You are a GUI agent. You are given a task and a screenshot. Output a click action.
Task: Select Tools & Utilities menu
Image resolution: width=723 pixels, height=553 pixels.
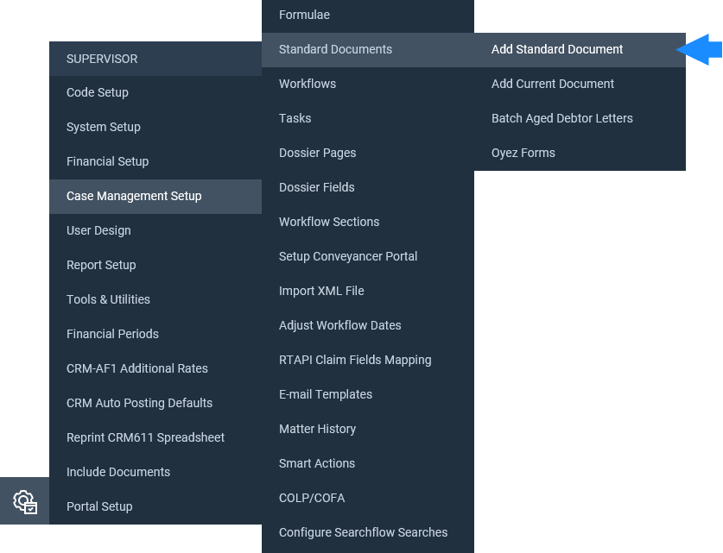click(x=155, y=299)
